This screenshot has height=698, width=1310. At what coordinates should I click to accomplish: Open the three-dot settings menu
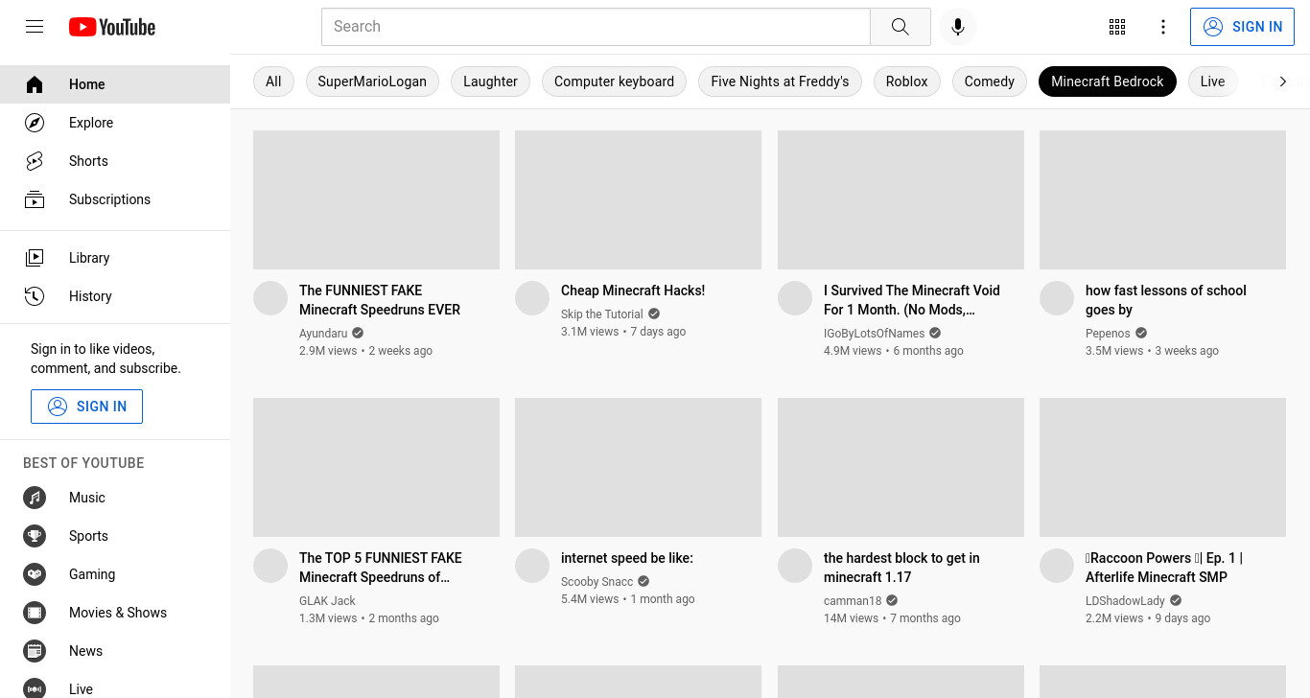(1163, 27)
